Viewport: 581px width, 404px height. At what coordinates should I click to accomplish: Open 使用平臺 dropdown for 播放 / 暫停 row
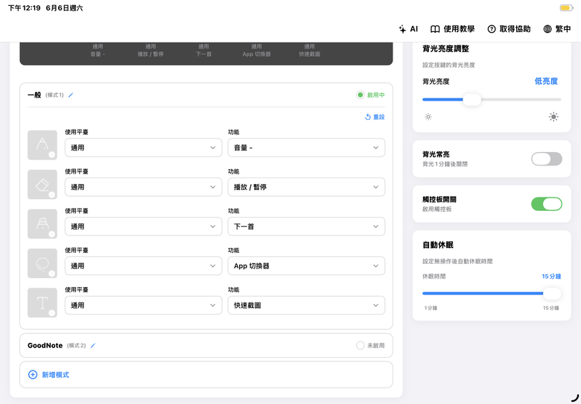(144, 187)
